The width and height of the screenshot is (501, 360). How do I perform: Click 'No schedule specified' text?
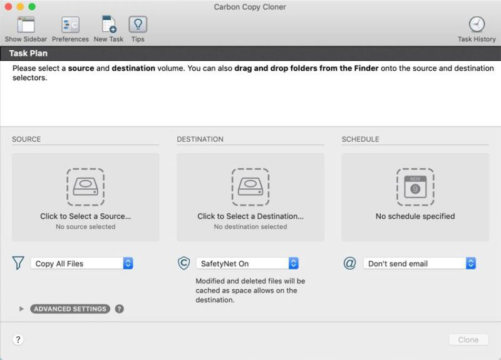tap(415, 216)
